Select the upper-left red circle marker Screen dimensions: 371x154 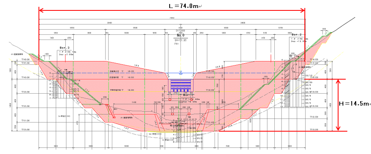(170, 100)
